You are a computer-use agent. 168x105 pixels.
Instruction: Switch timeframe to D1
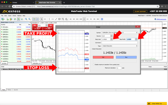tap(91, 19)
